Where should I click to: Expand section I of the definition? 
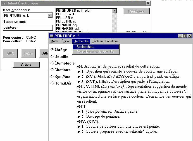pos(78,66)
